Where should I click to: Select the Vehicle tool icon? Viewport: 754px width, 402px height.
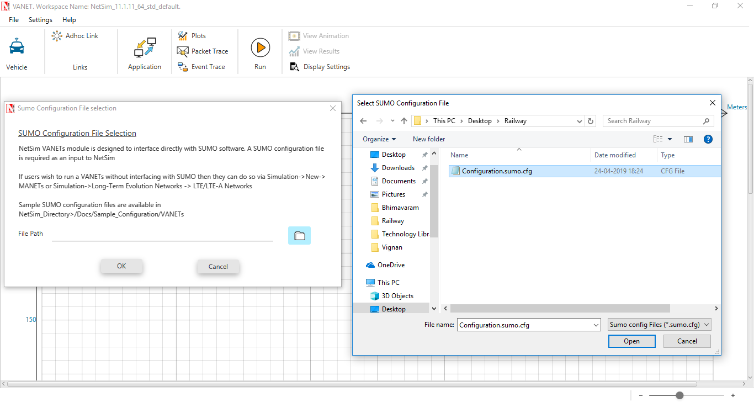coord(17,46)
